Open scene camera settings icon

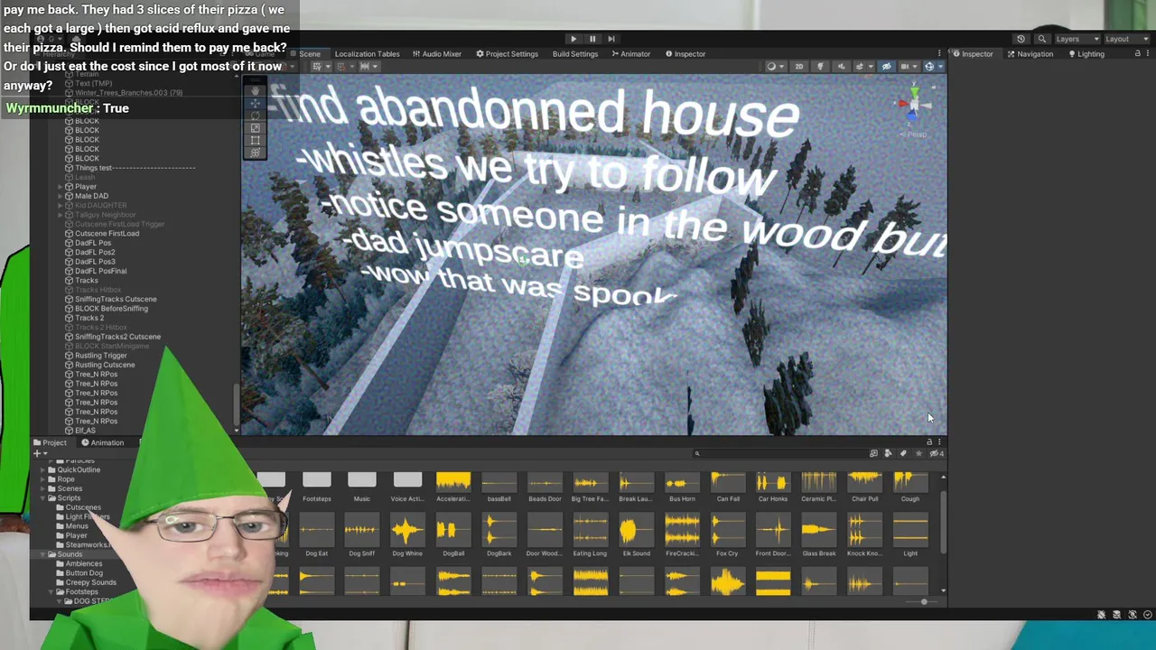[x=904, y=67]
